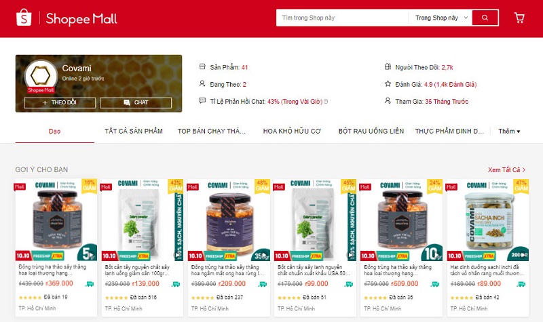This screenshot has width=543, height=322.
Task: Open 'Xem Tất Cả' chevron link
Action: [506, 170]
